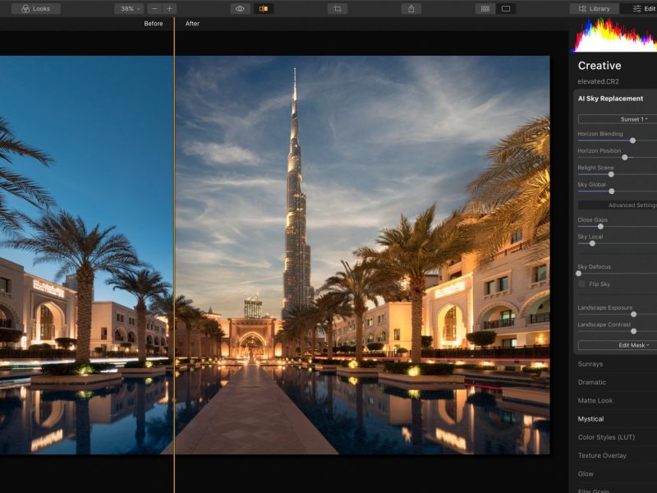Click the Sky Defocus slider handle
The width and height of the screenshot is (657, 493).
pyautogui.click(x=579, y=274)
